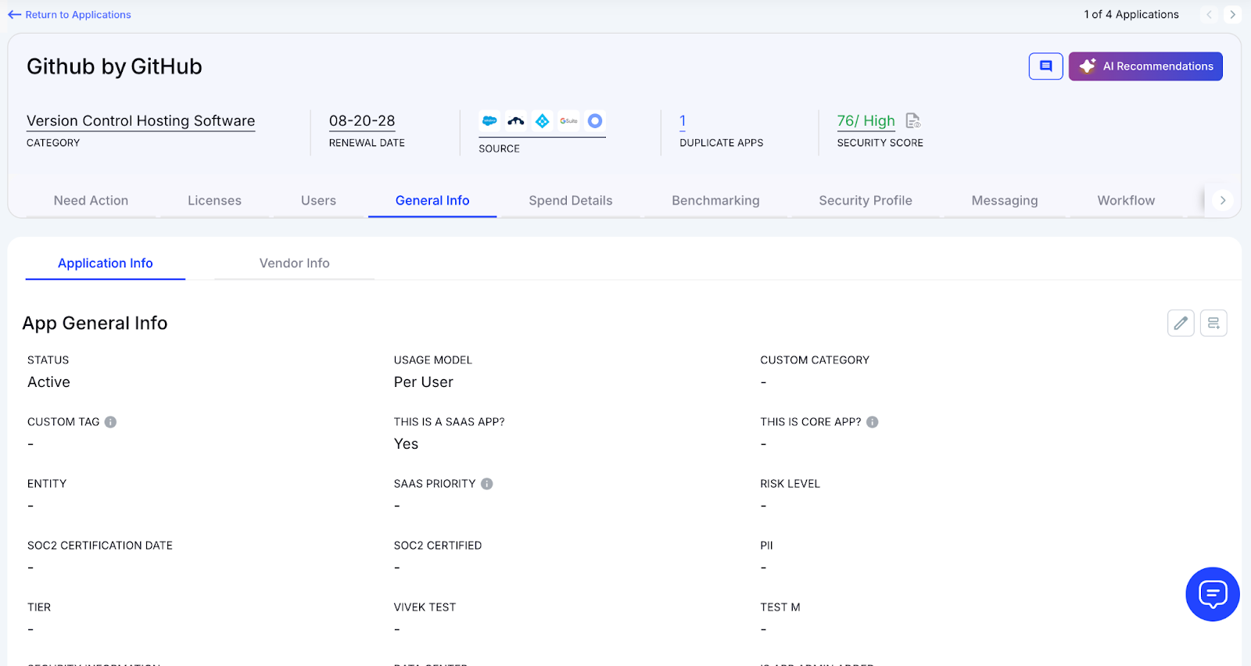Click the 08-20-28 renewal date

click(x=362, y=121)
